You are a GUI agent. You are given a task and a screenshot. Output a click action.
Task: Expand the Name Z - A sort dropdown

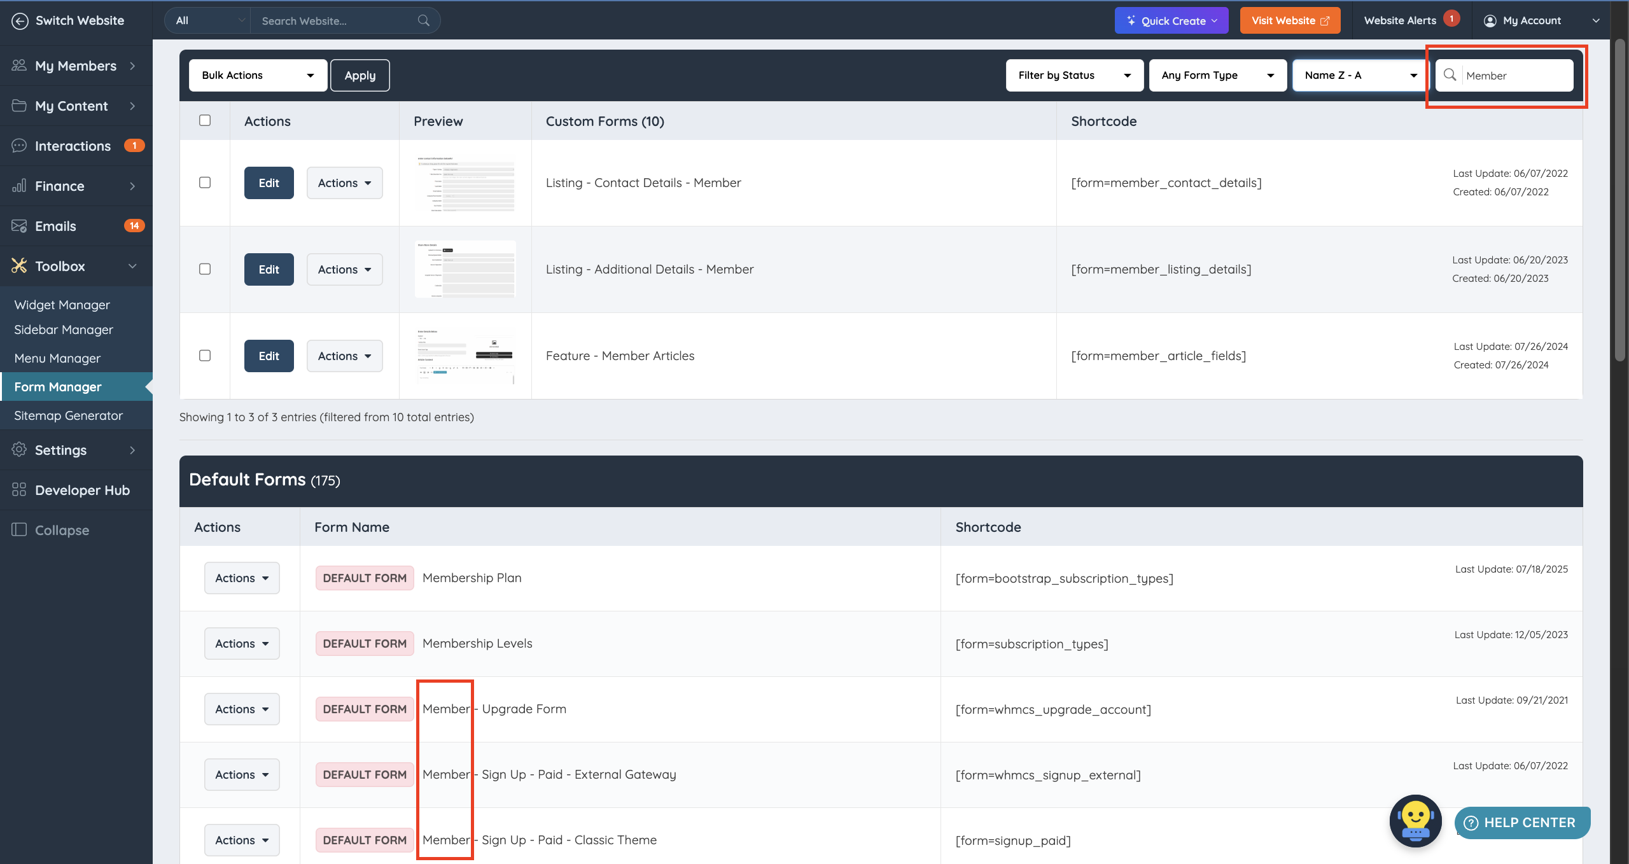pos(1360,75)
